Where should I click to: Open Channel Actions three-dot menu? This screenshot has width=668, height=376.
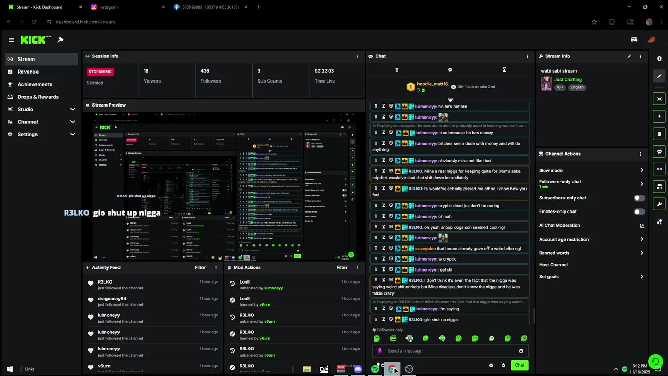[640, 154]
